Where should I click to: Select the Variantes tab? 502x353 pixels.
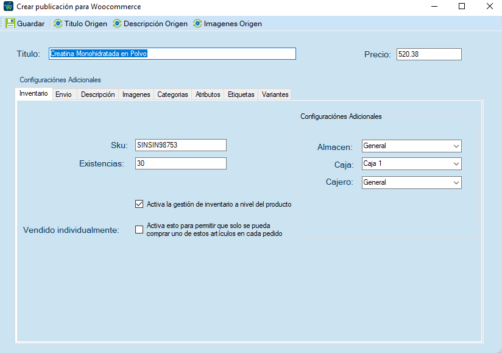(275, 94)
